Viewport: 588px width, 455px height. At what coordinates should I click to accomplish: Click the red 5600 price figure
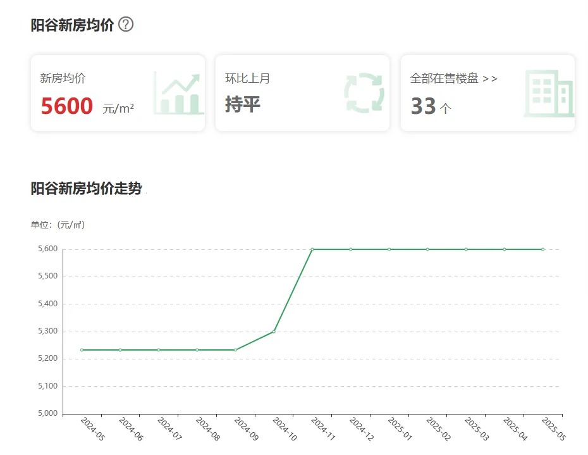[x=67, y=106]
